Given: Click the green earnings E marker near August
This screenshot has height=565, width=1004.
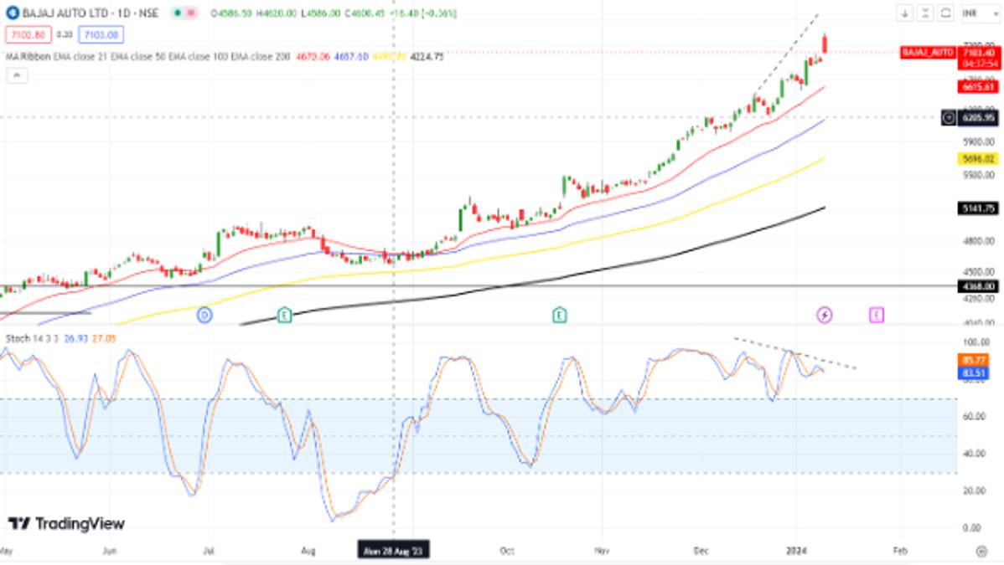Looking at the screenshot, I should point(284,315).
